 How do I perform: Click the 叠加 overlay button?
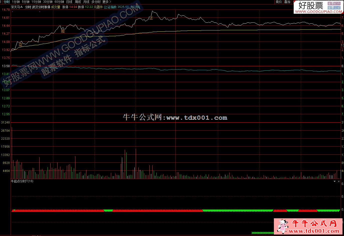click(x=287, y=2)
